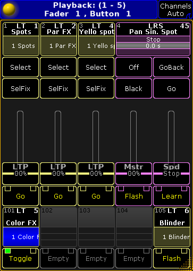Image resolution: width=193 pixels, height=271 pixels.
Task: Open the Channels Auto selector
Action: coord(175,10)
